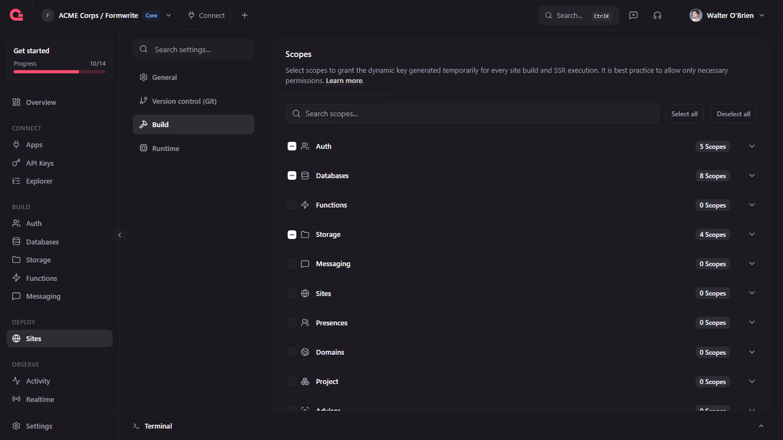Click the Settings gear icon at sidebar bottom

coord(17,426)
